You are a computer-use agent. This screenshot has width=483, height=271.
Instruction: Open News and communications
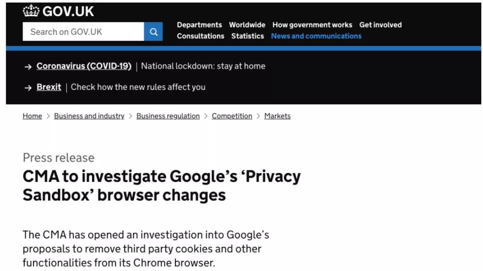point(316,36)
